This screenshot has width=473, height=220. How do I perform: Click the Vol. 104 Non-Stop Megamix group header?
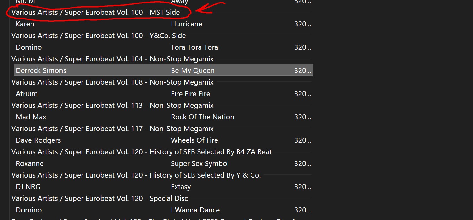coord(112,59)
